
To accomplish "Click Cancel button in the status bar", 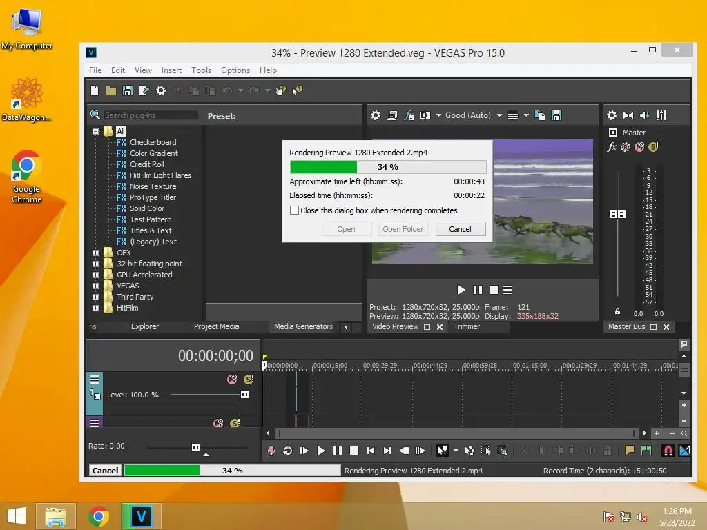I will pos(105,471).
